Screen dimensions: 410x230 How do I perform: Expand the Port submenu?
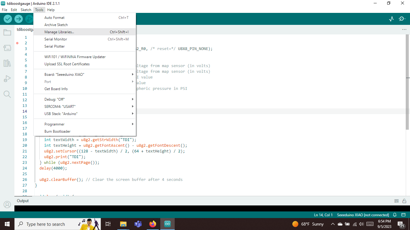[85, 81]
